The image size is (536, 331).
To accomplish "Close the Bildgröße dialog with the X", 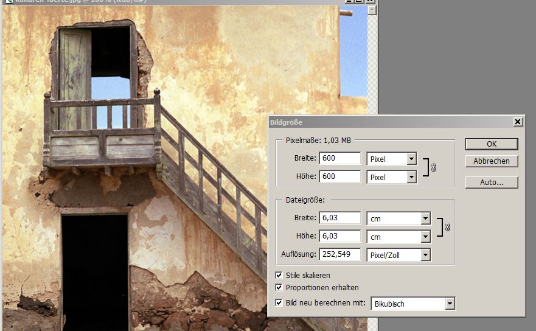I will click(x=518, y=122).
